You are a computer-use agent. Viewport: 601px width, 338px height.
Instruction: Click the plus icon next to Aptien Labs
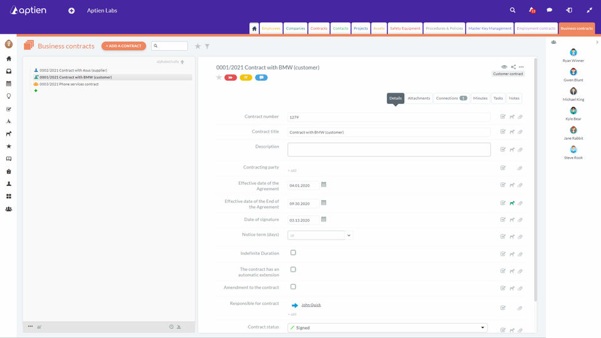coord(71,11)
